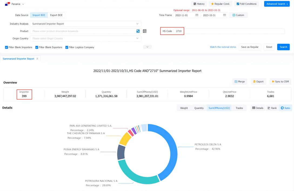Click the product translate icon
The height and width of the screenshot is (191, 294).
[x=138, y=31]
